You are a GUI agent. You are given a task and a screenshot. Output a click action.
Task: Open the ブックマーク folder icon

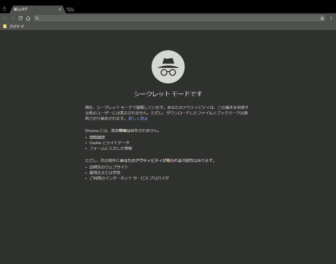point(5,26)
